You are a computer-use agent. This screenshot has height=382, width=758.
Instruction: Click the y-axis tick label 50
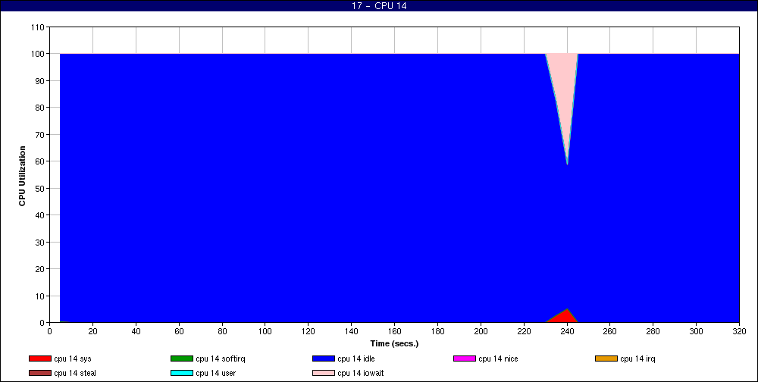click(x=39, y=188)
